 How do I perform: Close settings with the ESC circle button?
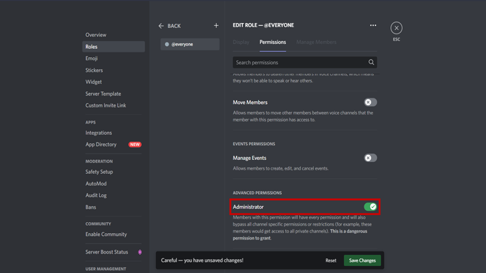pyautogui.click(x=396, y=28)
